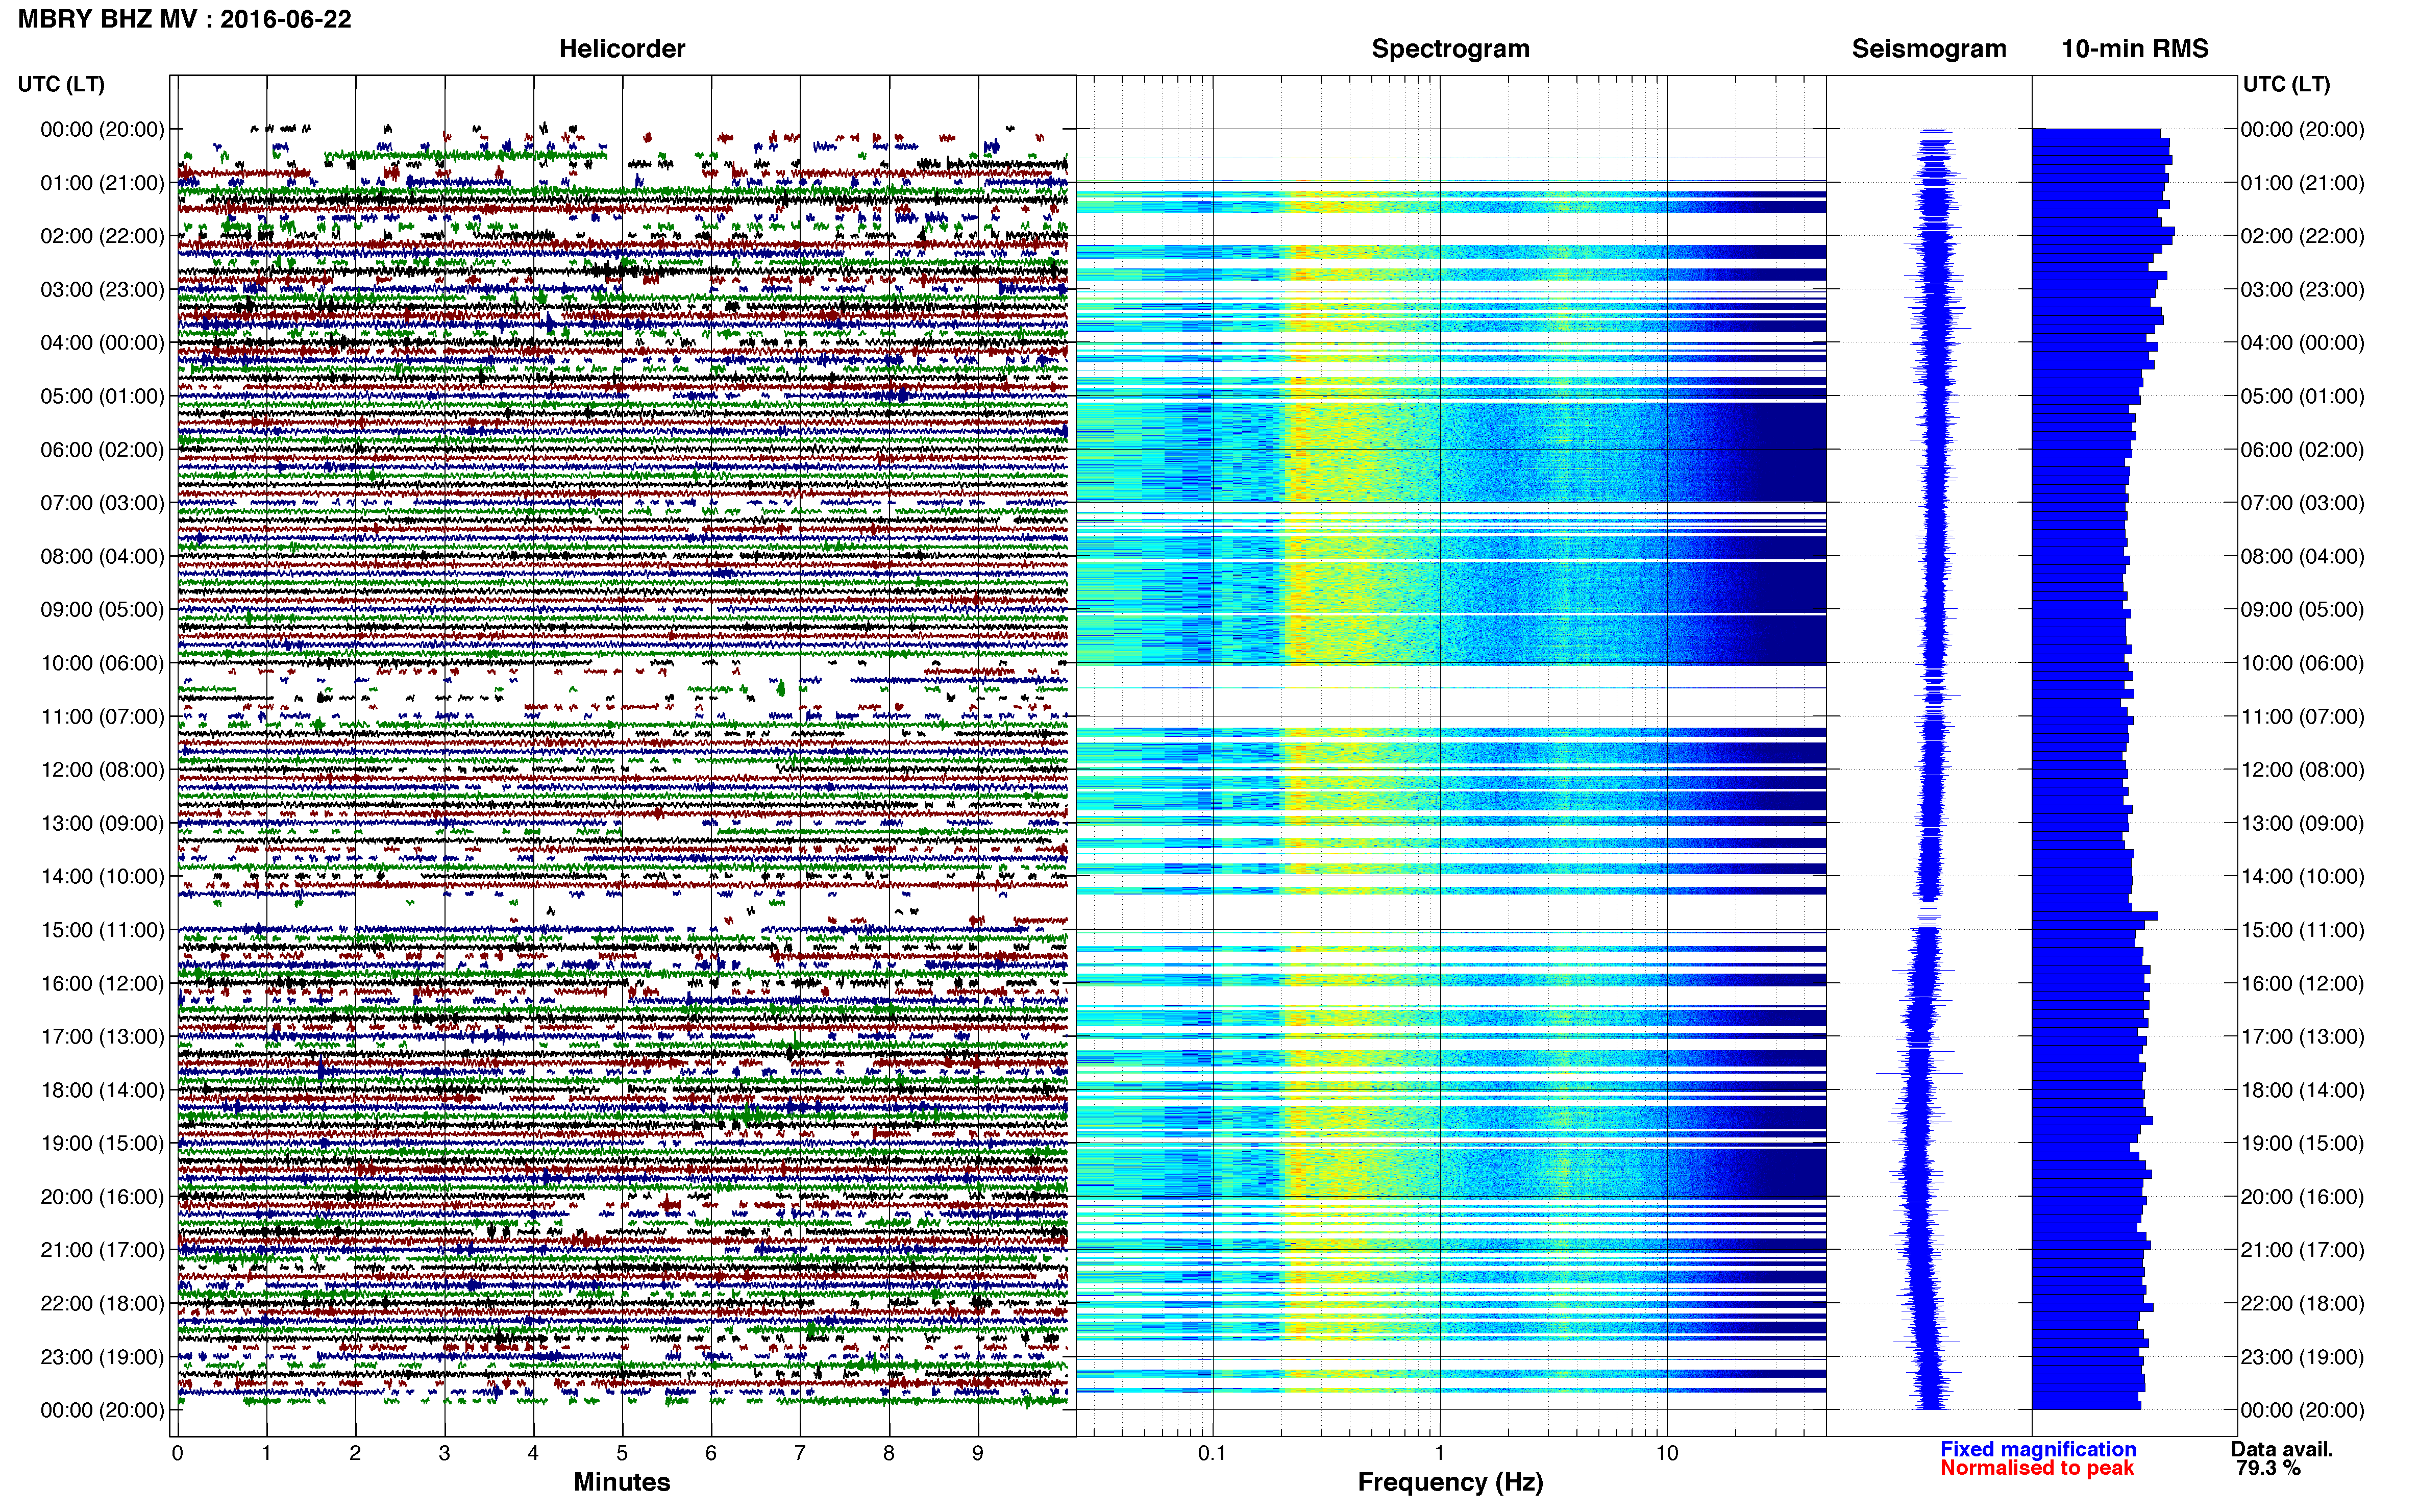Click the '79.3 %' data availability value

[x=2268, y=1468]
